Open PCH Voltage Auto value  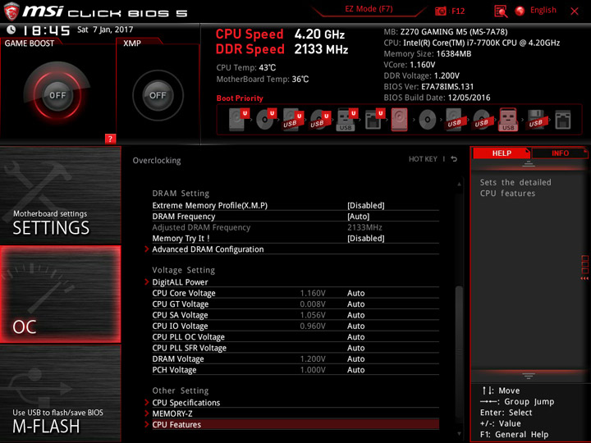pyautogui.click(x=355, y=370)
